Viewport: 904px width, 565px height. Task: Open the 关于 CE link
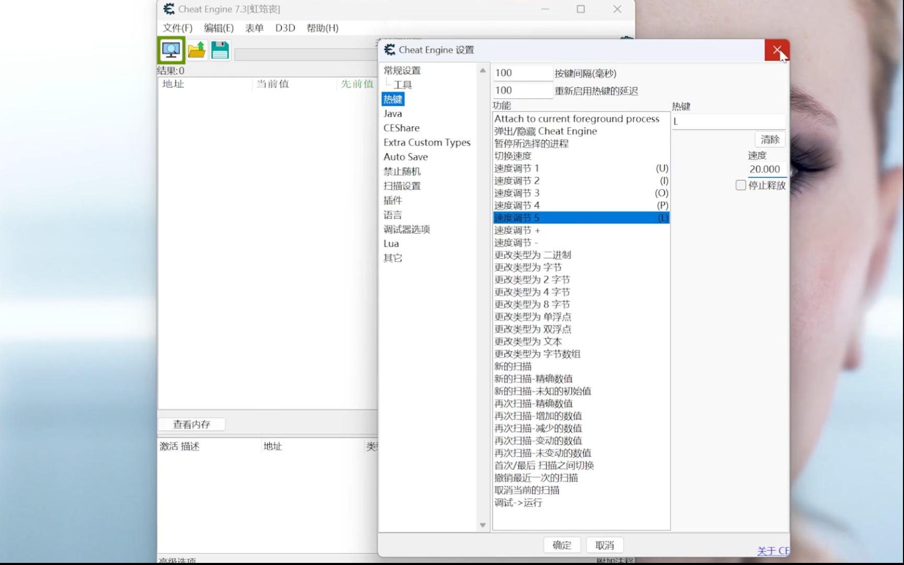[x=773, y=551]
